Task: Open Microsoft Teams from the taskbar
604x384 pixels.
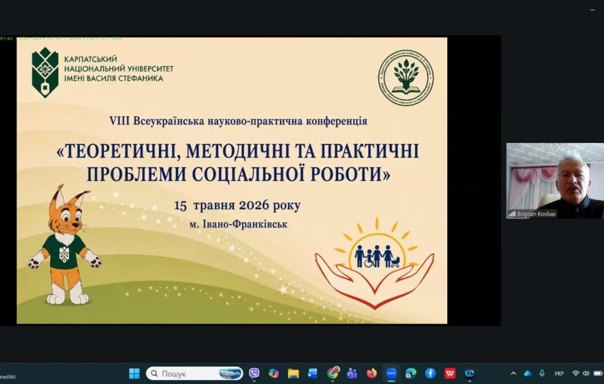Action: point(352,373)
